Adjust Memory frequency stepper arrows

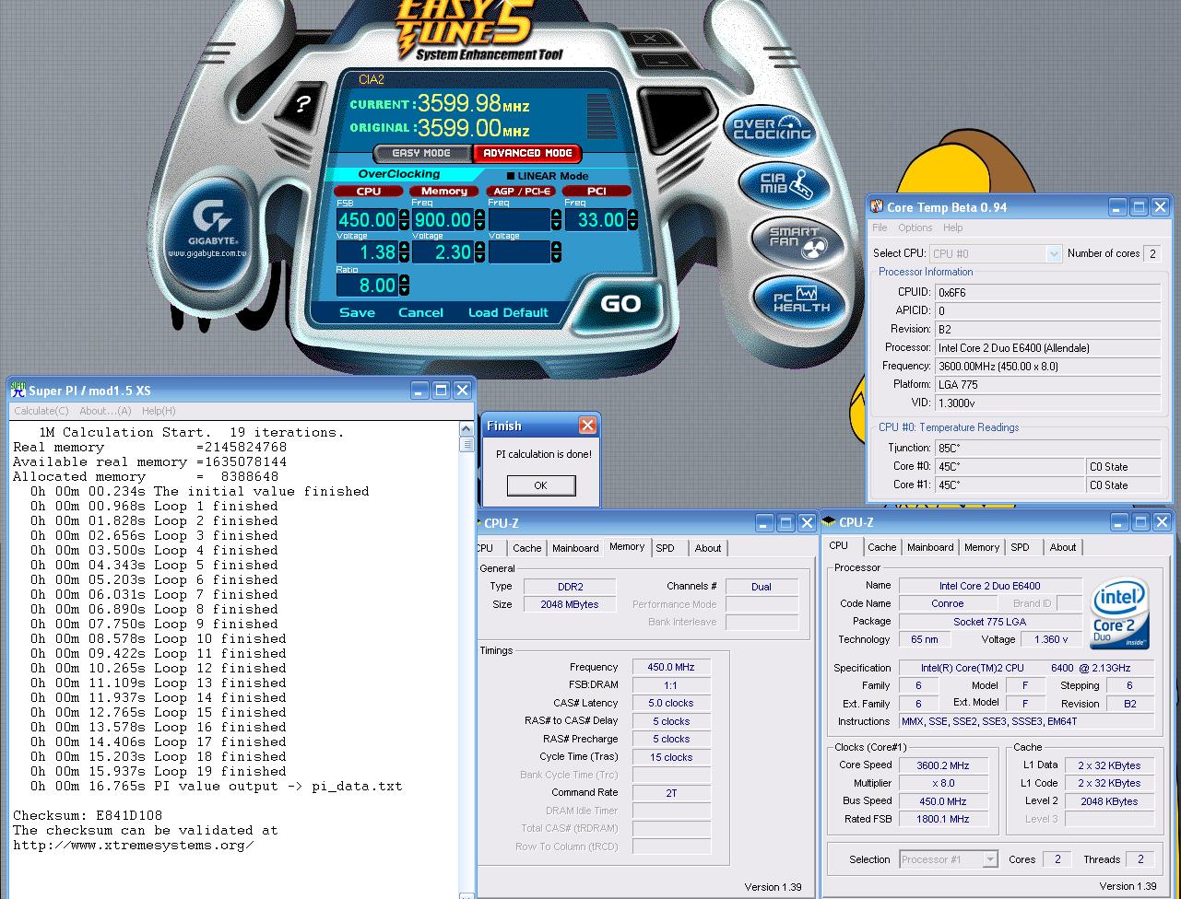pyautogui.click(x=479, y=219)
